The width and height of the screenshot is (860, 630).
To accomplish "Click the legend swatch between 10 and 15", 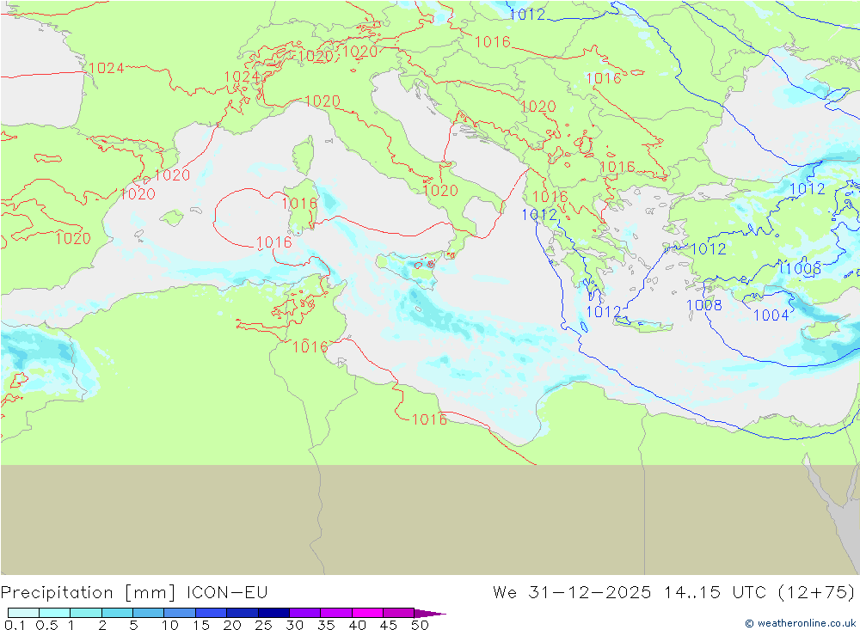I will 180,613.
